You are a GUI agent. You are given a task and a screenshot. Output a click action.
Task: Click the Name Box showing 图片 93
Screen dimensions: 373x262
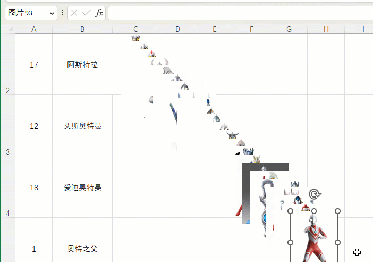click(x=31, y=13)
